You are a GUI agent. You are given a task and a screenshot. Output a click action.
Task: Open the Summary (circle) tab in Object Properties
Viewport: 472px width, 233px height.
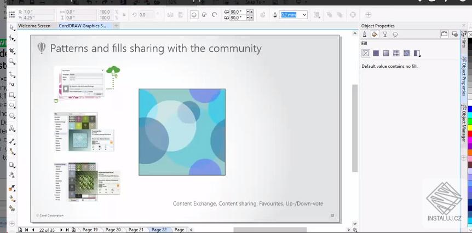point(395,34)
